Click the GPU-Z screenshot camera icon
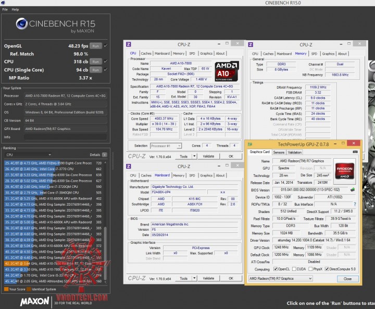 point(355,152)
